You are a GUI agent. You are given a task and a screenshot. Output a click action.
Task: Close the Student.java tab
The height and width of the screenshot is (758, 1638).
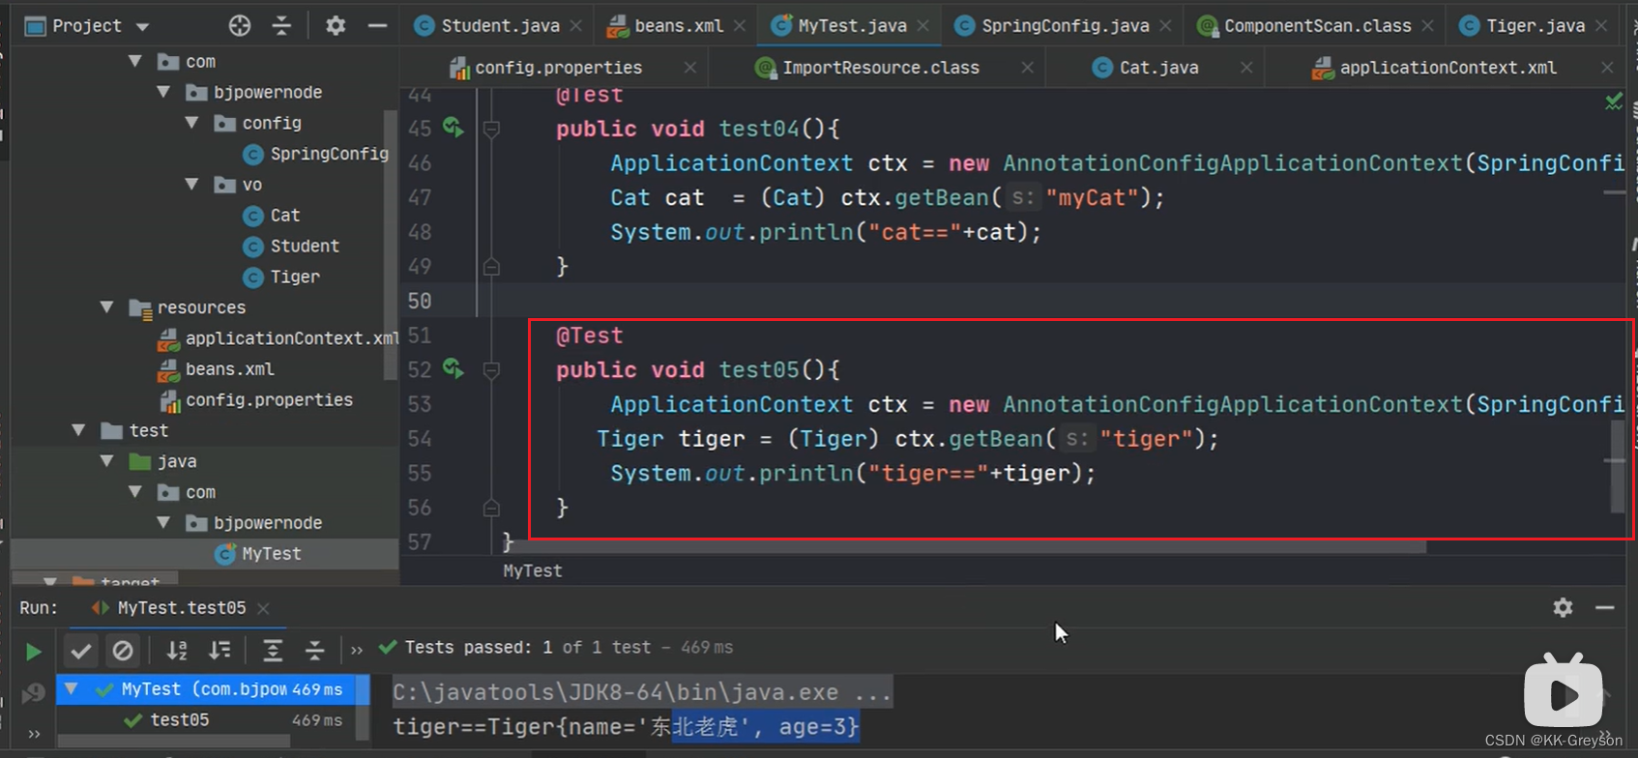point(576,26)
